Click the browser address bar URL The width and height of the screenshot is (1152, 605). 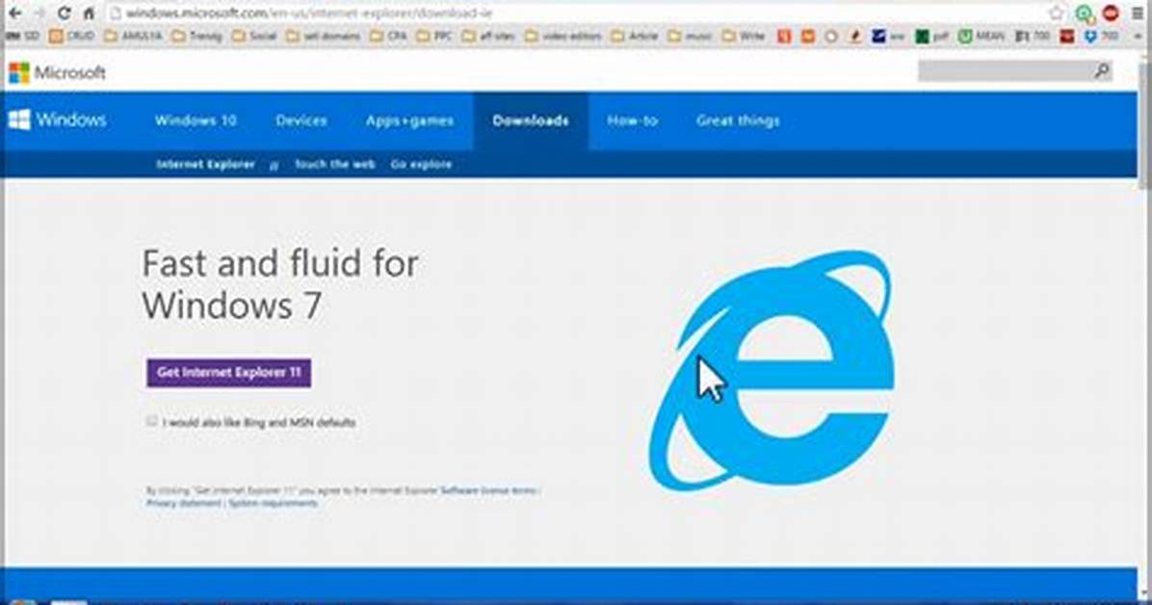[x=308, y=13]
